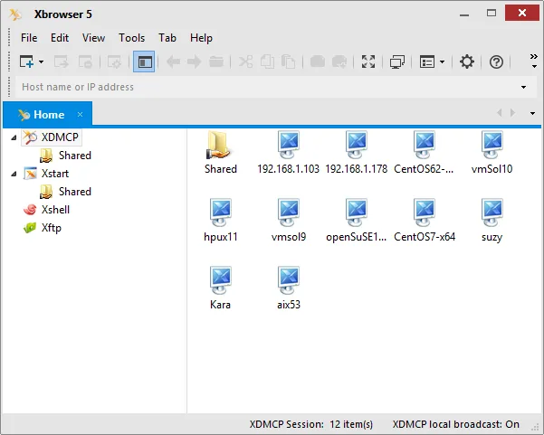Collapse the Xstart tree node
The width and height of the screenshot is (544, 435).
pos(14,174)
